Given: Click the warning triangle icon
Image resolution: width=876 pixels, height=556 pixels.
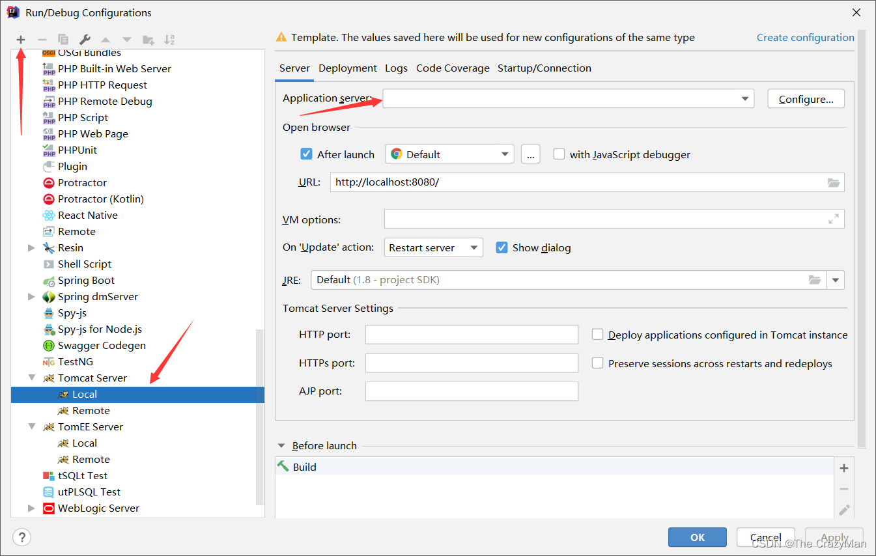Looking at the screenshot, I should (x=281, y=38).
